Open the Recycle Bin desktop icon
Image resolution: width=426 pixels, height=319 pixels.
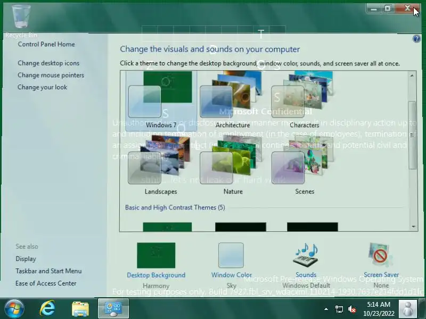click(x=21, y=21)
